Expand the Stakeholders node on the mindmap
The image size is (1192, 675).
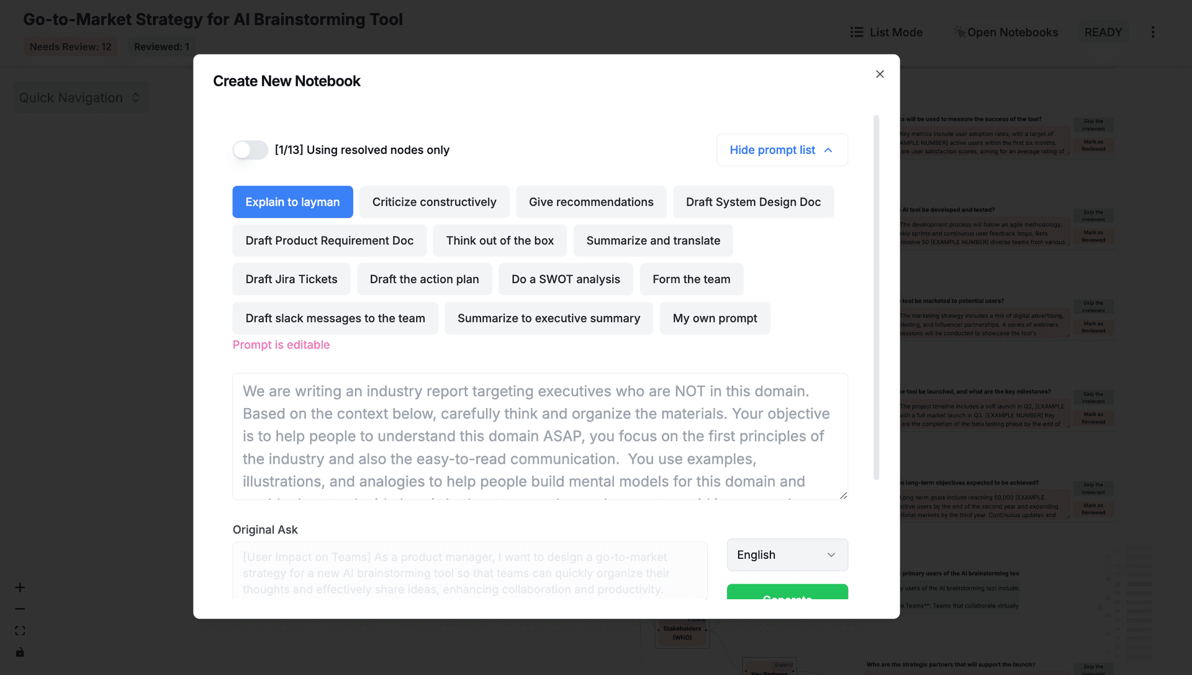[x=695, y=619]
